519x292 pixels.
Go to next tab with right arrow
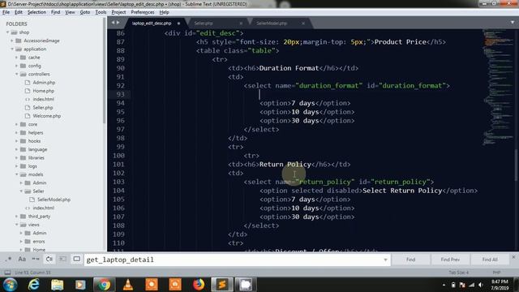[x=118, y=23]
